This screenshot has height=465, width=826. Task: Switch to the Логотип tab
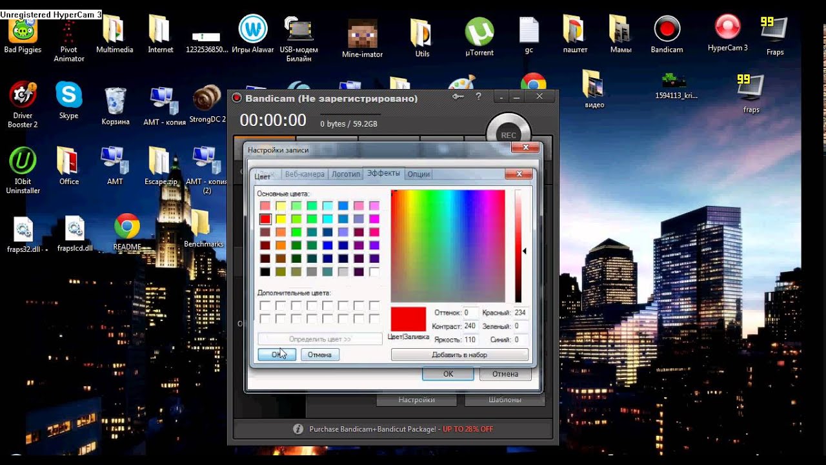(x=345, y=174)
